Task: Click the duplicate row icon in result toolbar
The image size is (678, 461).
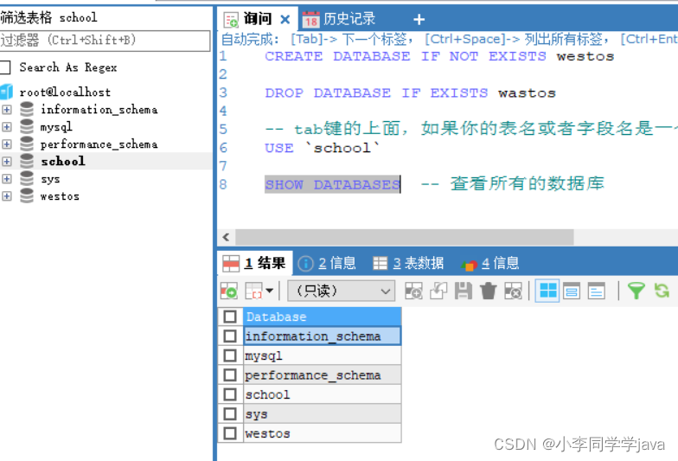Action: 438,291
